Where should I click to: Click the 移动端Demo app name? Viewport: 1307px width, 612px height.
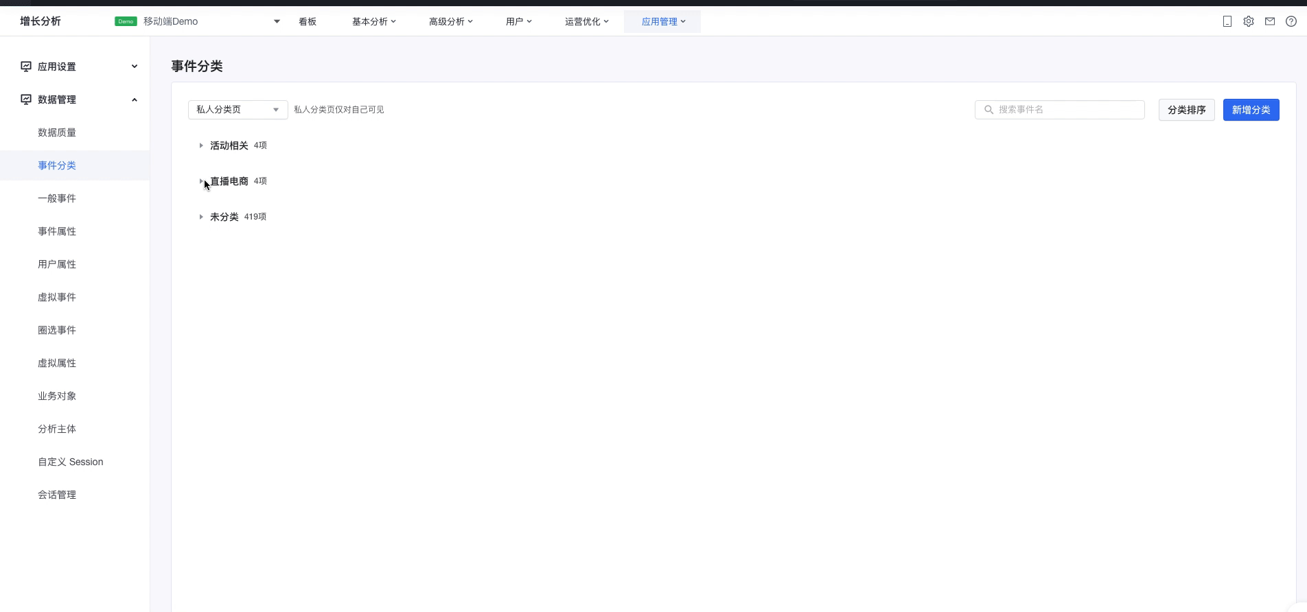170,21
